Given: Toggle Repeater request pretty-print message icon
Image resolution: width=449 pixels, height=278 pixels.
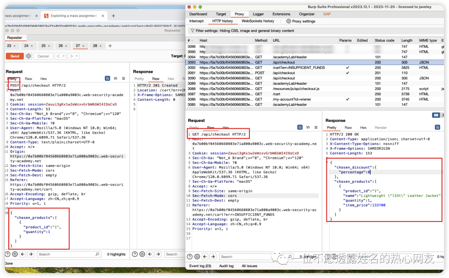Looking at the screenshot, I should click(107, 78).
